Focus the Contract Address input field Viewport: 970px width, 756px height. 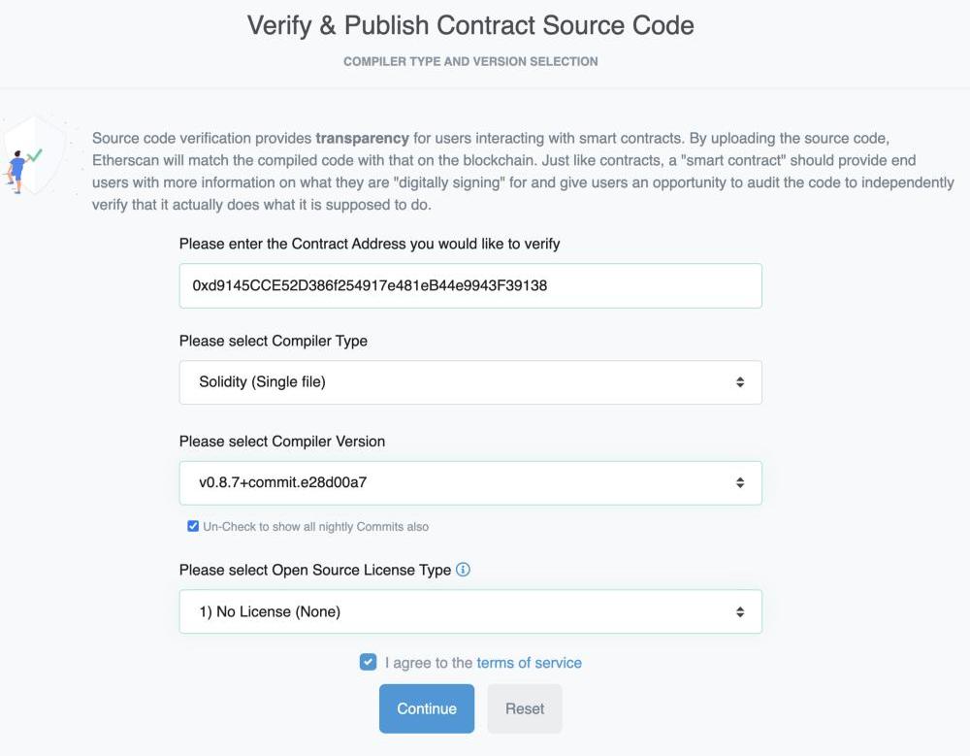(x=470, y=285)
